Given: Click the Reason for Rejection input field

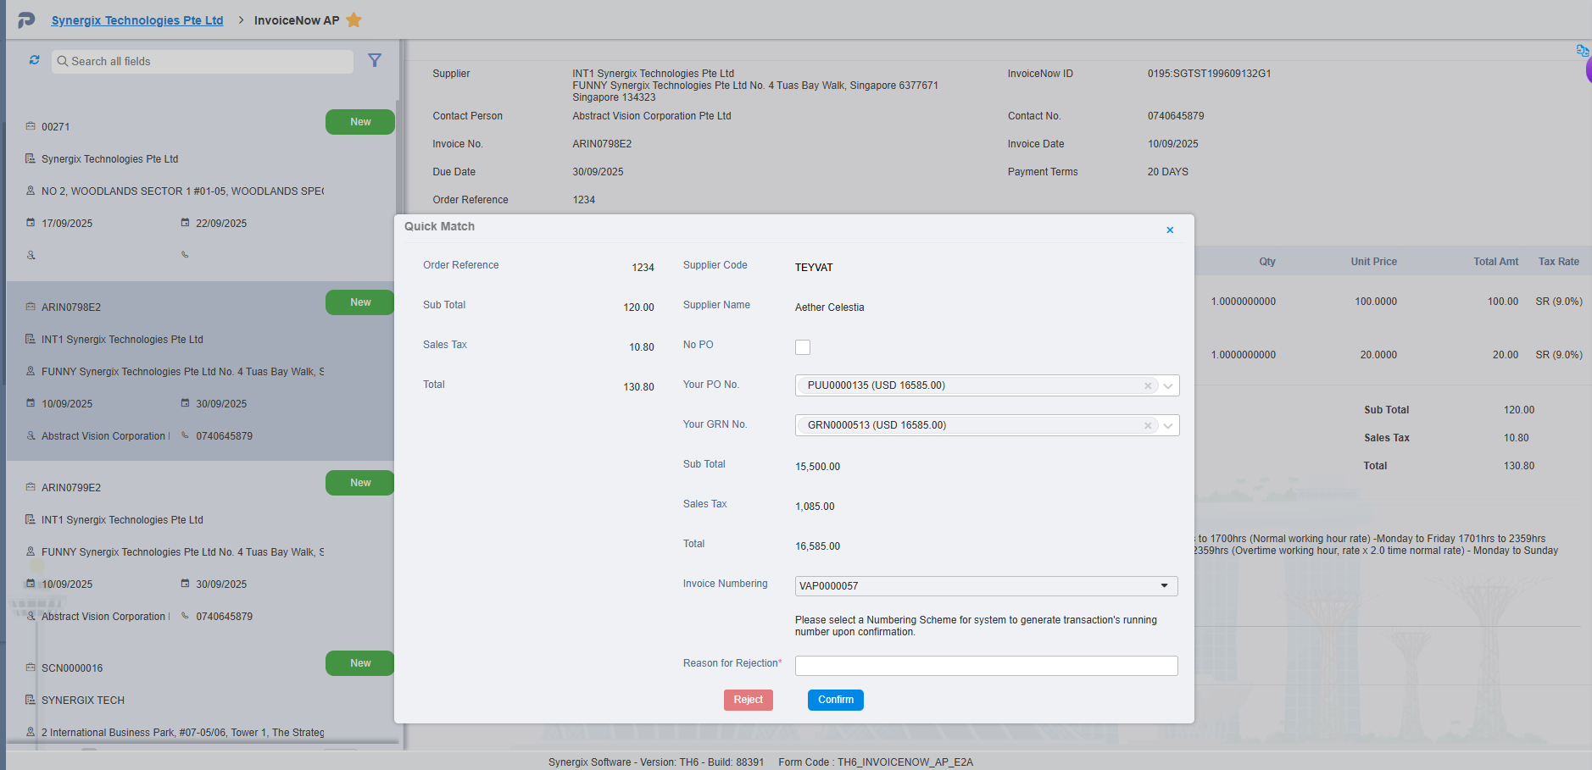Looking at the screenshot, I should (x=986, y=666).
